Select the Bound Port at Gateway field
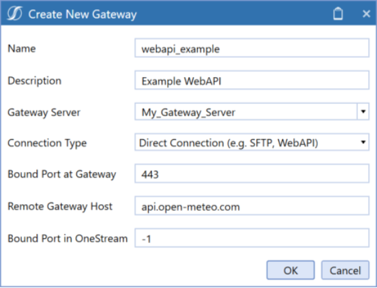The height and width of the screenshot is (288, 377). 252,173
